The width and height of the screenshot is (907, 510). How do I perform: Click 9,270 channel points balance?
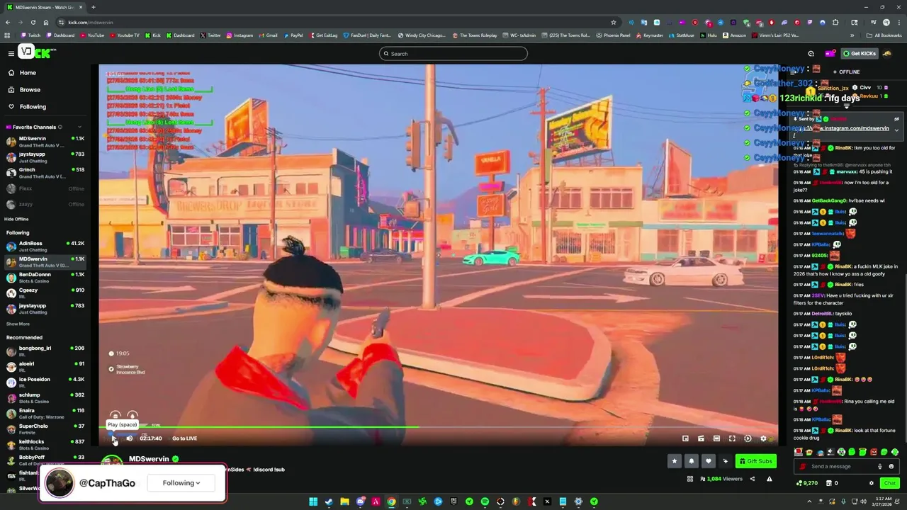(807, 483)
